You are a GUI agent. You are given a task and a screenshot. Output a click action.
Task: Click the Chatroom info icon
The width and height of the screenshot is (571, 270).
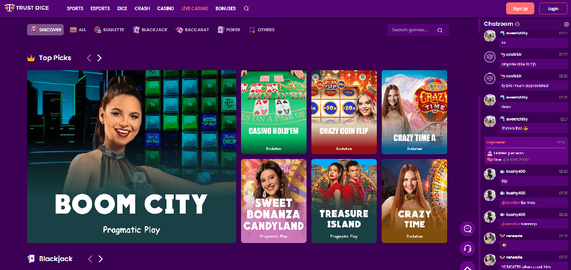[518, 25]
